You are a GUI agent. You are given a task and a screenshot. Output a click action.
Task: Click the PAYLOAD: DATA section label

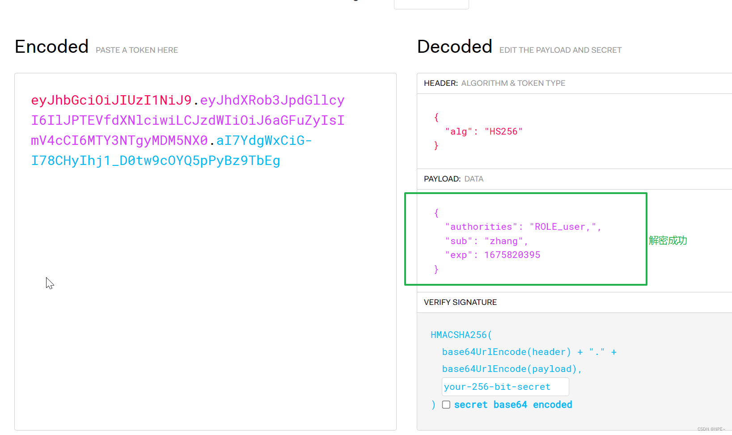pos(453,179)
